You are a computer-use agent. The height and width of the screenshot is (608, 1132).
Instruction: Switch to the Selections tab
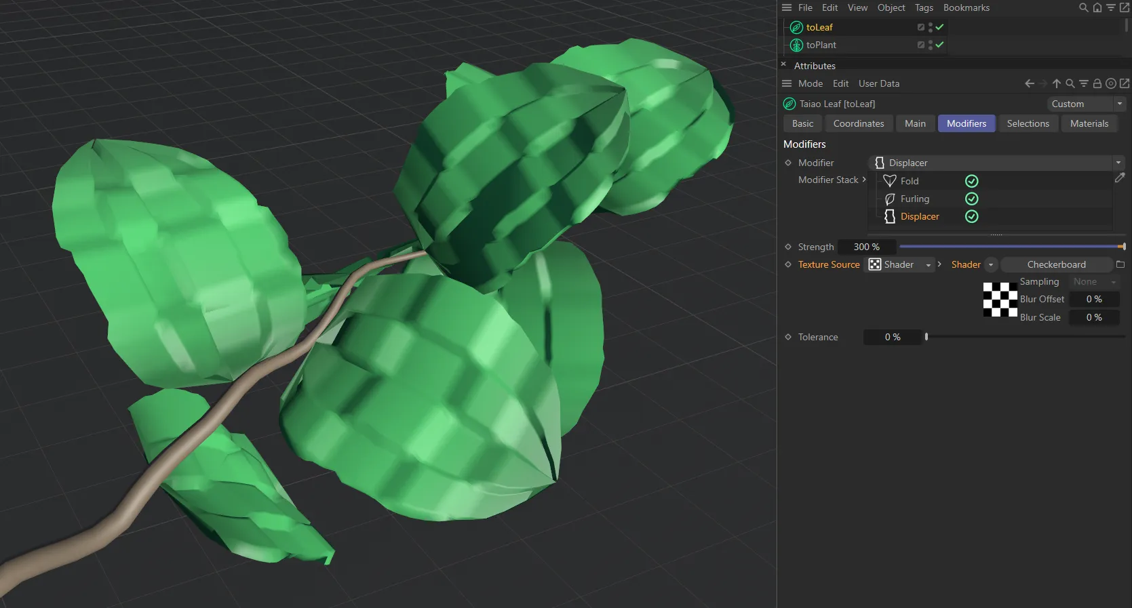pyautogui.click(x=1028, y=123)
